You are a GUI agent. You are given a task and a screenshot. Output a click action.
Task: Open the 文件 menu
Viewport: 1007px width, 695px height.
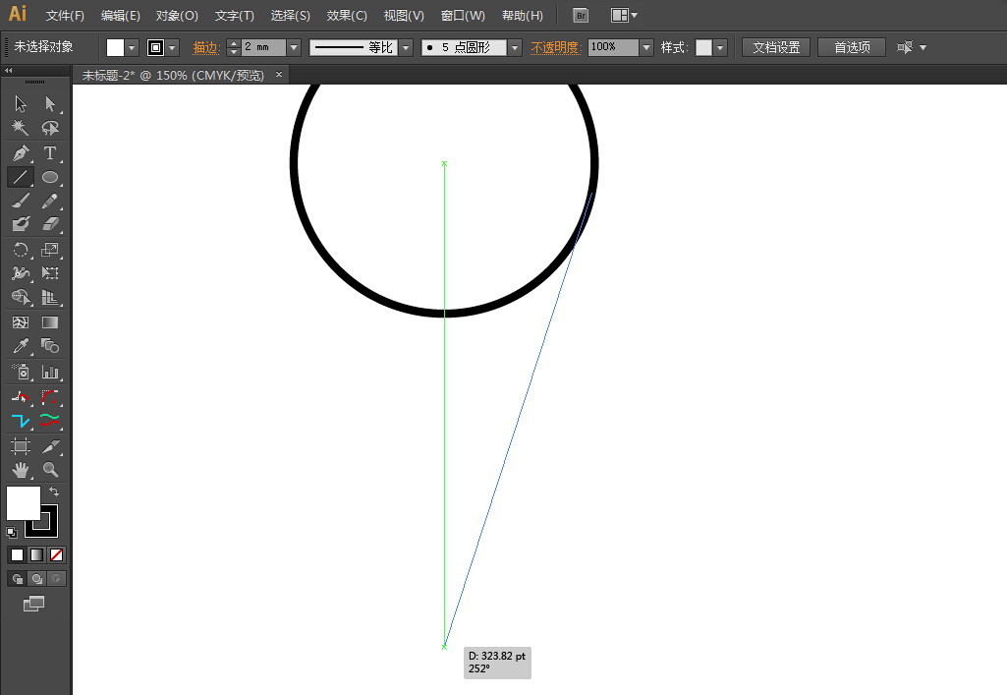[65, 15]
